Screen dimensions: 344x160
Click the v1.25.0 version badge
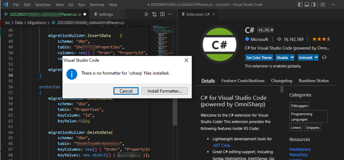click(x=266, y=30)
